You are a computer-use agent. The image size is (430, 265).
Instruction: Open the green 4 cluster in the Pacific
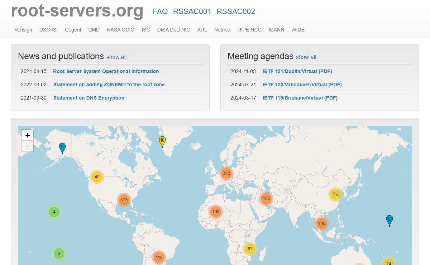[x=54, y=212]
